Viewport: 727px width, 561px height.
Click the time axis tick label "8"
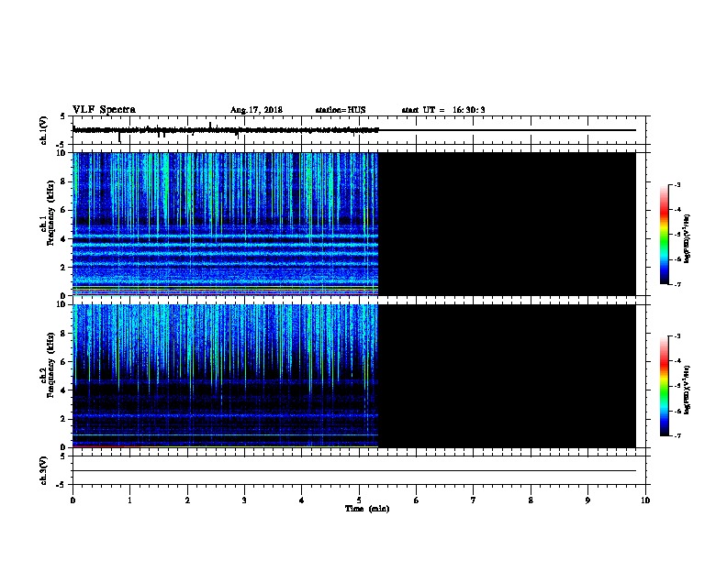[x=531, y=500]
